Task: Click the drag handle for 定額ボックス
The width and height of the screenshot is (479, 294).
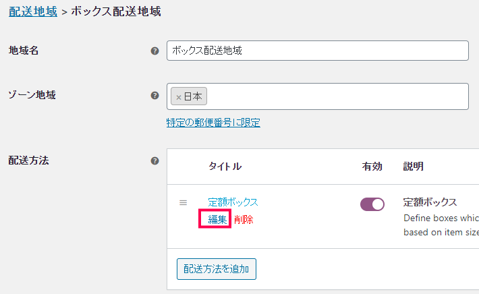Action: coord(183,202)
